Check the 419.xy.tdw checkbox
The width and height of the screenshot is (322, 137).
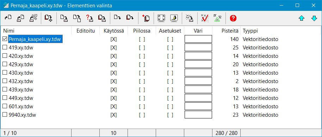point(5,47)
